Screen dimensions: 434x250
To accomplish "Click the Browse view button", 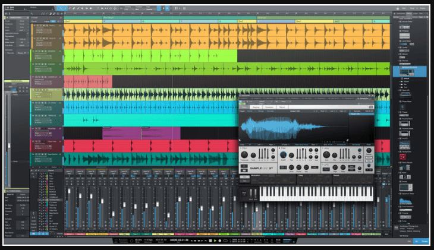I will pos(424,242).
